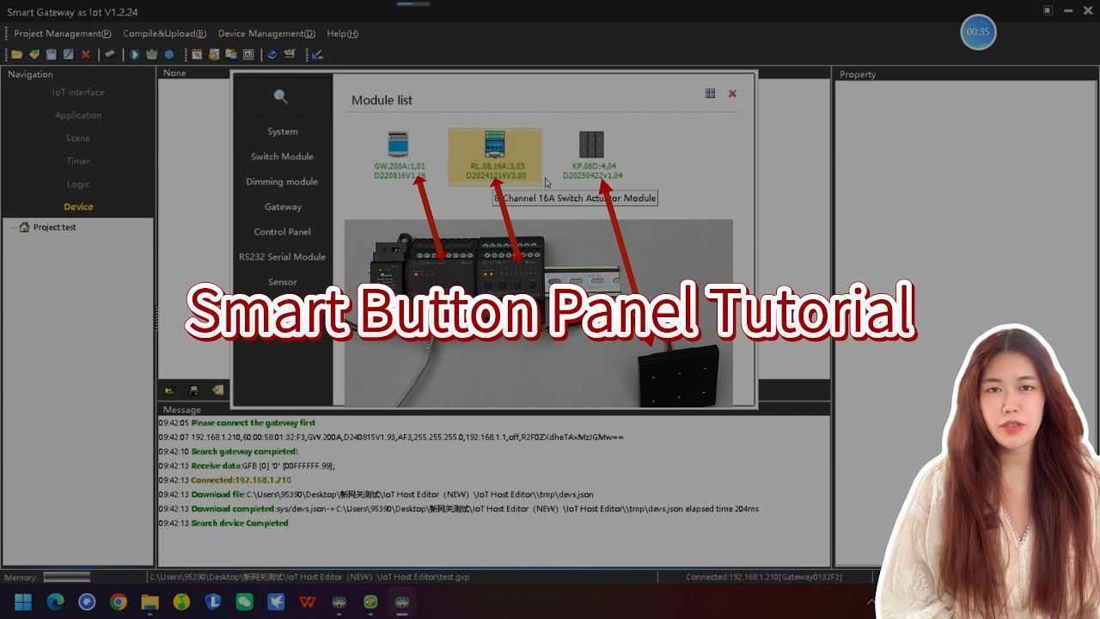Select Gateway category in module dialog
Image resolution: width=1100 pixels, height=619 pixels.
[x=283, y=206]
